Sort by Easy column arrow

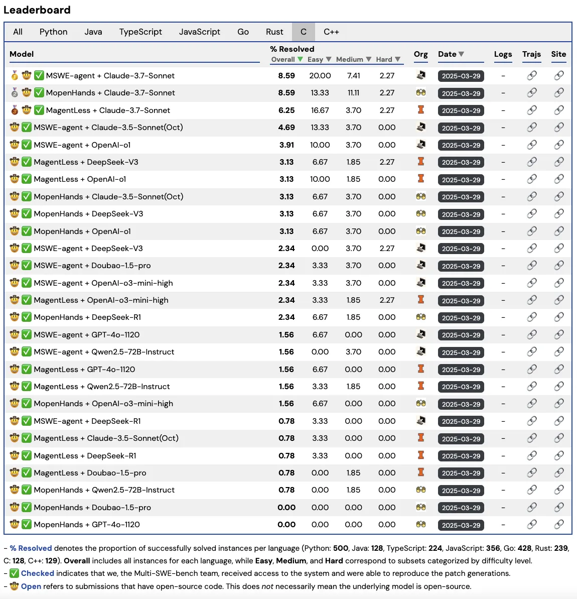(329, 59)
